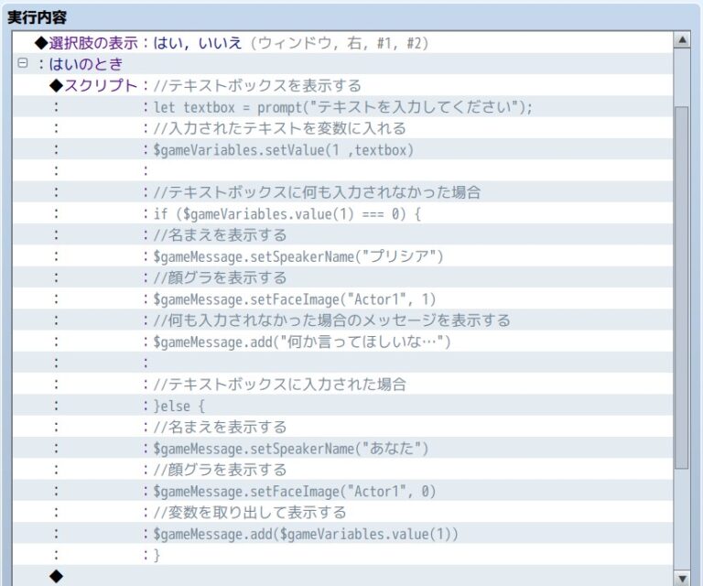
Task: Select the empty diamond line at bottom
Action: tap(56, 576)
